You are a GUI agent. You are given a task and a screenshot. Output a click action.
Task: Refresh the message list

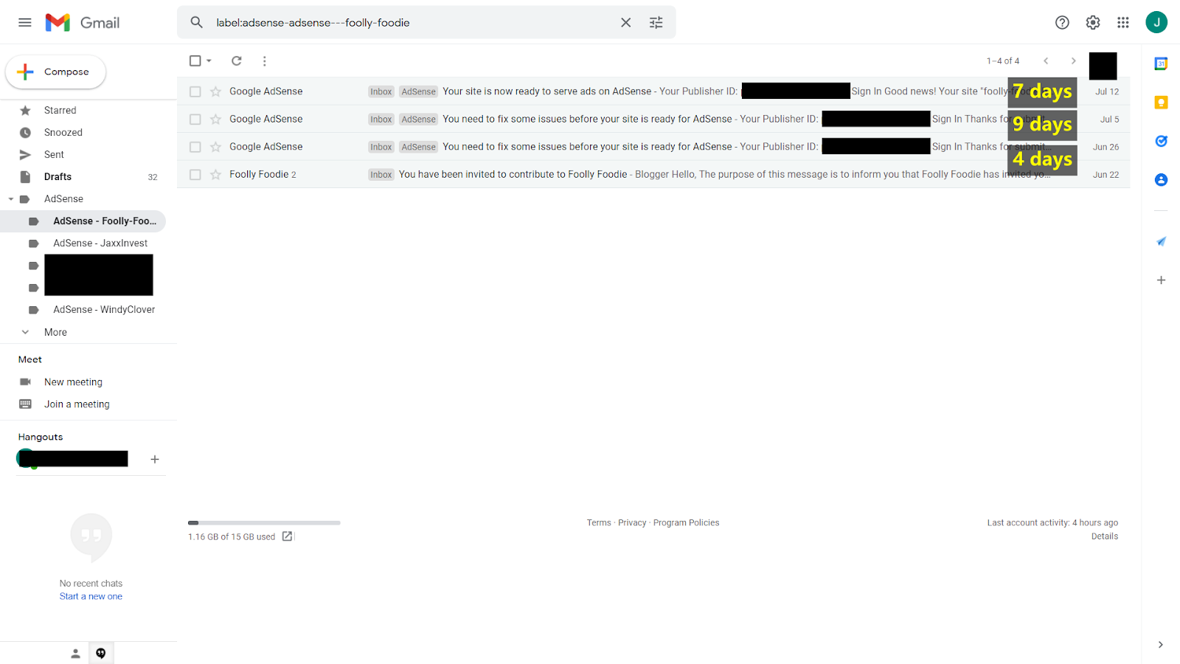pos(236,60)
